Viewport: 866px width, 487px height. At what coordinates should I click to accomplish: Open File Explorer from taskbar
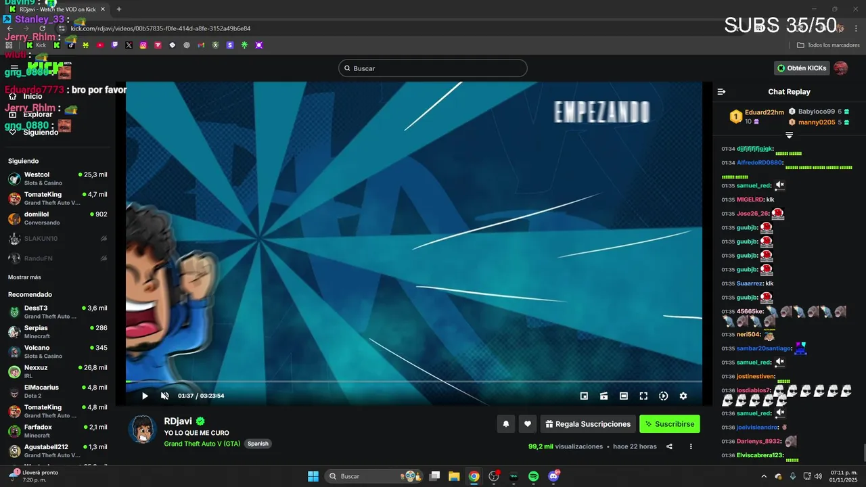454,476
